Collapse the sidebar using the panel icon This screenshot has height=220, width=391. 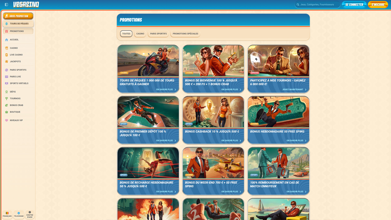[x=6, y=5]
